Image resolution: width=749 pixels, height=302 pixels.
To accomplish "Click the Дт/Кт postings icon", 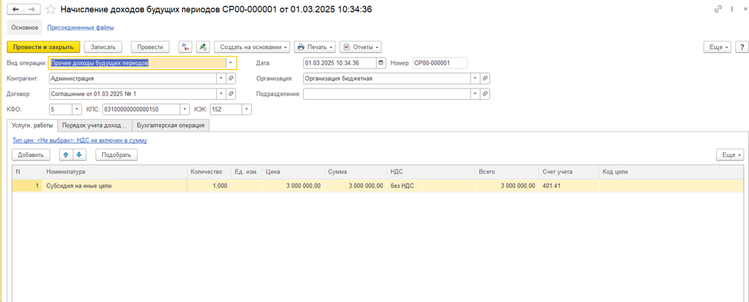I will 185,47.
